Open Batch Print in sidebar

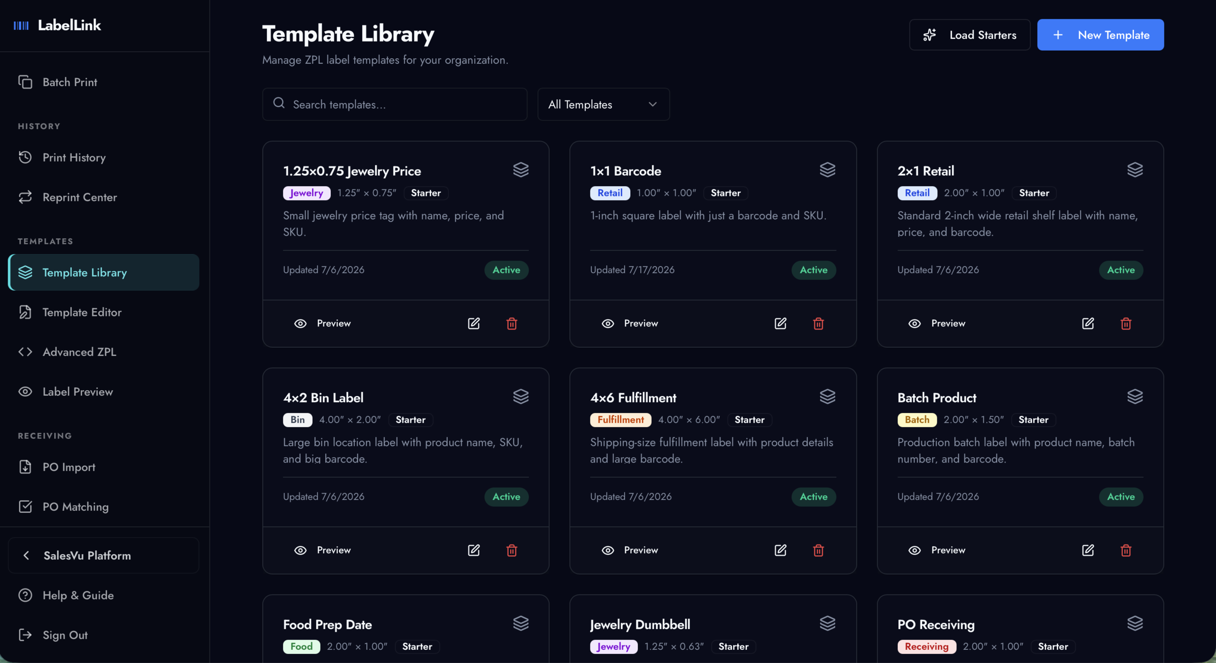click(104, 82)
